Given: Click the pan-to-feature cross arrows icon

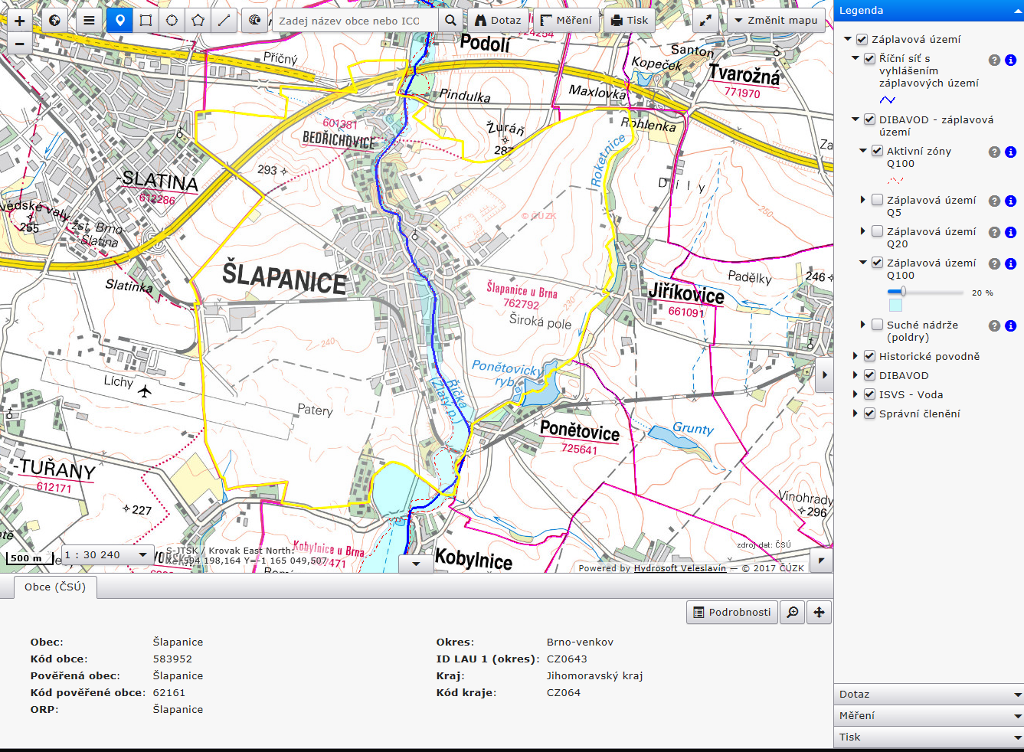Looking at the screenshot, I should (819, 613).
